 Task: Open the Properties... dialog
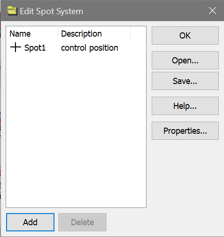(x=185, y=131)
